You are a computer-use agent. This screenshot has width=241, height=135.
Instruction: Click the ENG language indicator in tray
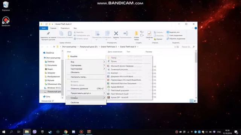point(219,132)
